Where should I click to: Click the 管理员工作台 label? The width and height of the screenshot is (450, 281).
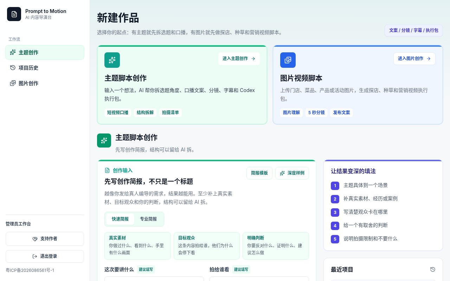(18, 224)
